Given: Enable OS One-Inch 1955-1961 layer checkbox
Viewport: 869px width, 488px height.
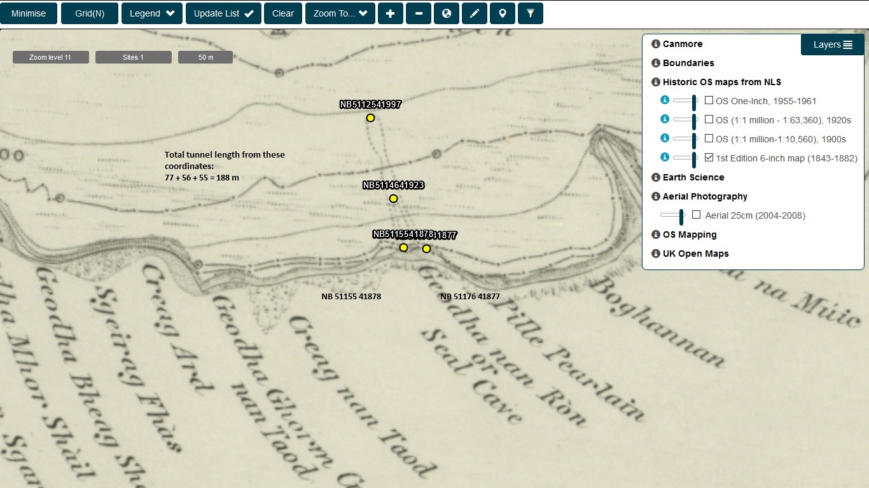Looking at the screenshot, I should (x=709, y=100).
